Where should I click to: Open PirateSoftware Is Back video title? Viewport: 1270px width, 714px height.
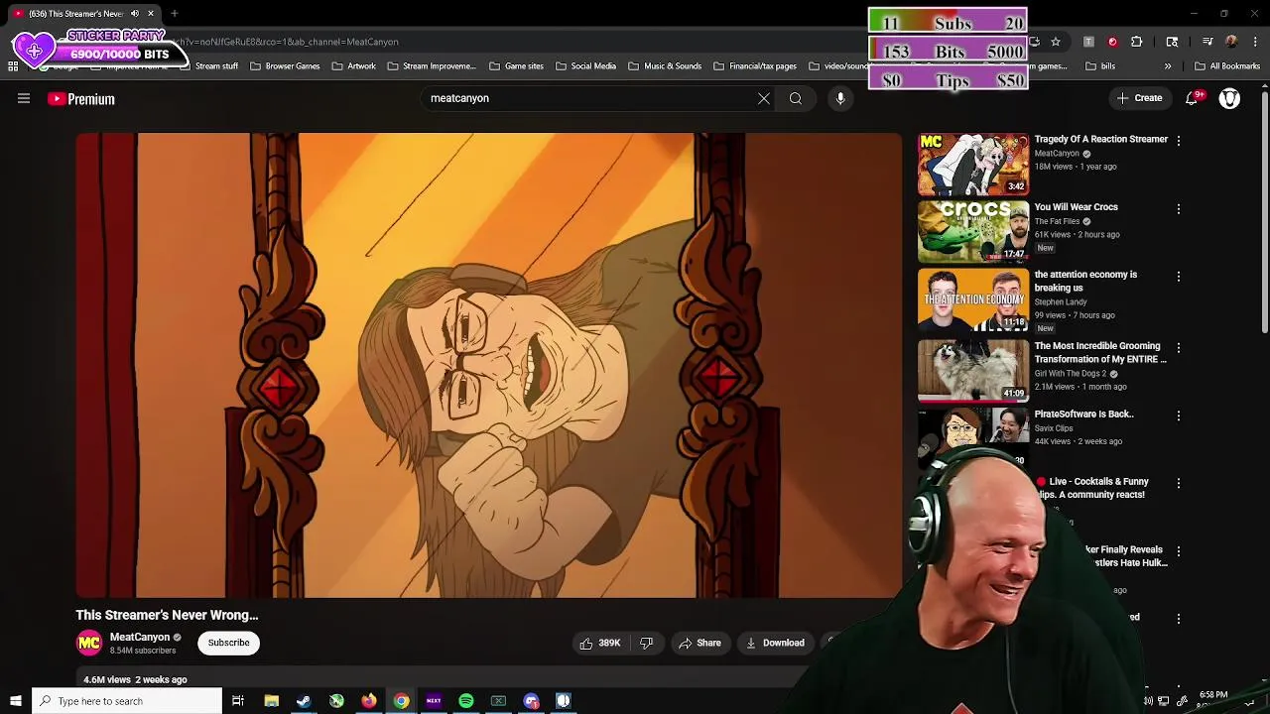coord(1083,414)
